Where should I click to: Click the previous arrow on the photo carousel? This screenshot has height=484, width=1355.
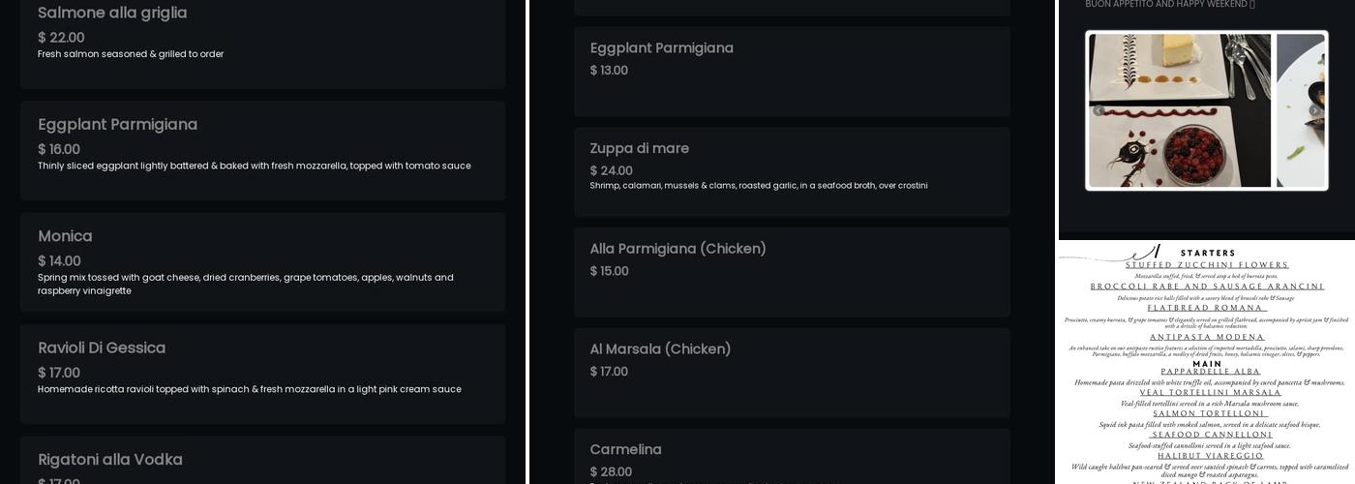coord(1099,110)
